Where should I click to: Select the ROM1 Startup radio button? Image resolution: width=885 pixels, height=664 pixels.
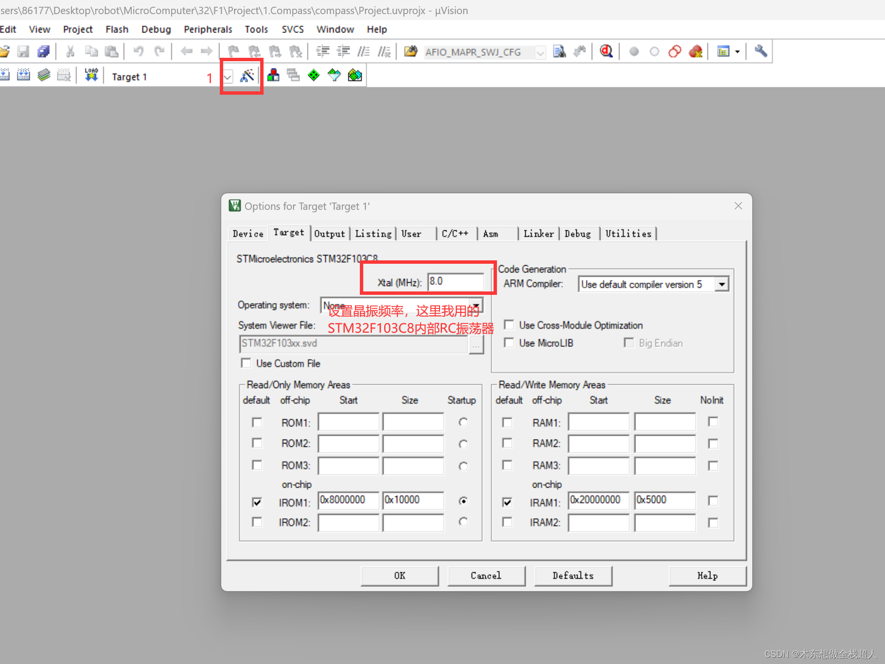[x=463, y=422]
